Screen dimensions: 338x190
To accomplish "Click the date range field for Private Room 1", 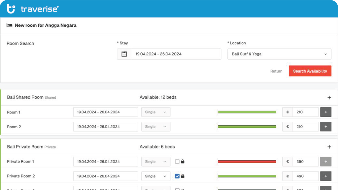I will [105, 162].
